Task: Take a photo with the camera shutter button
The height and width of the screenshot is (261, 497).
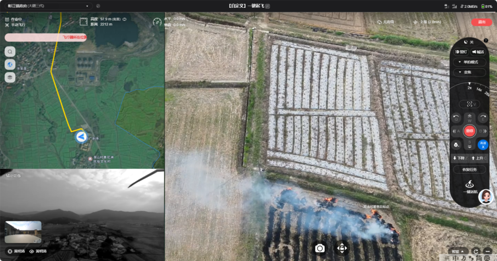Action: click(x=319, y=248)
